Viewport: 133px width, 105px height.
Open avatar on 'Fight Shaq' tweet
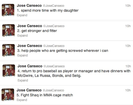pyautogui.click(x=8, y=95)
